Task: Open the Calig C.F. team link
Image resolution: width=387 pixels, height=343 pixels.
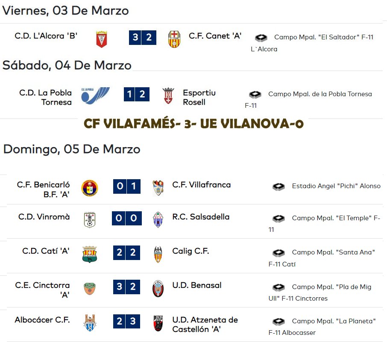Action: tap(191, 251)
